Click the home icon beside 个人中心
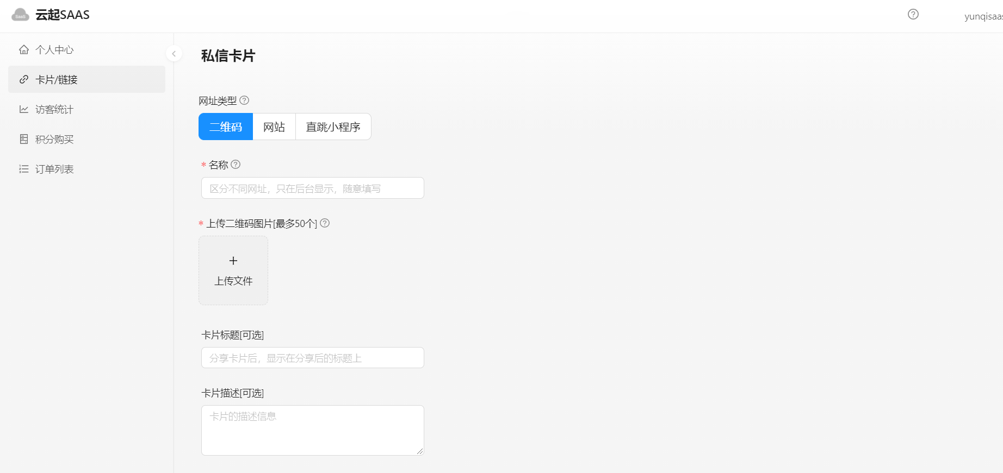Image resolution: width=1003 pixels, height=473 pixels. [x=24, y=49]
